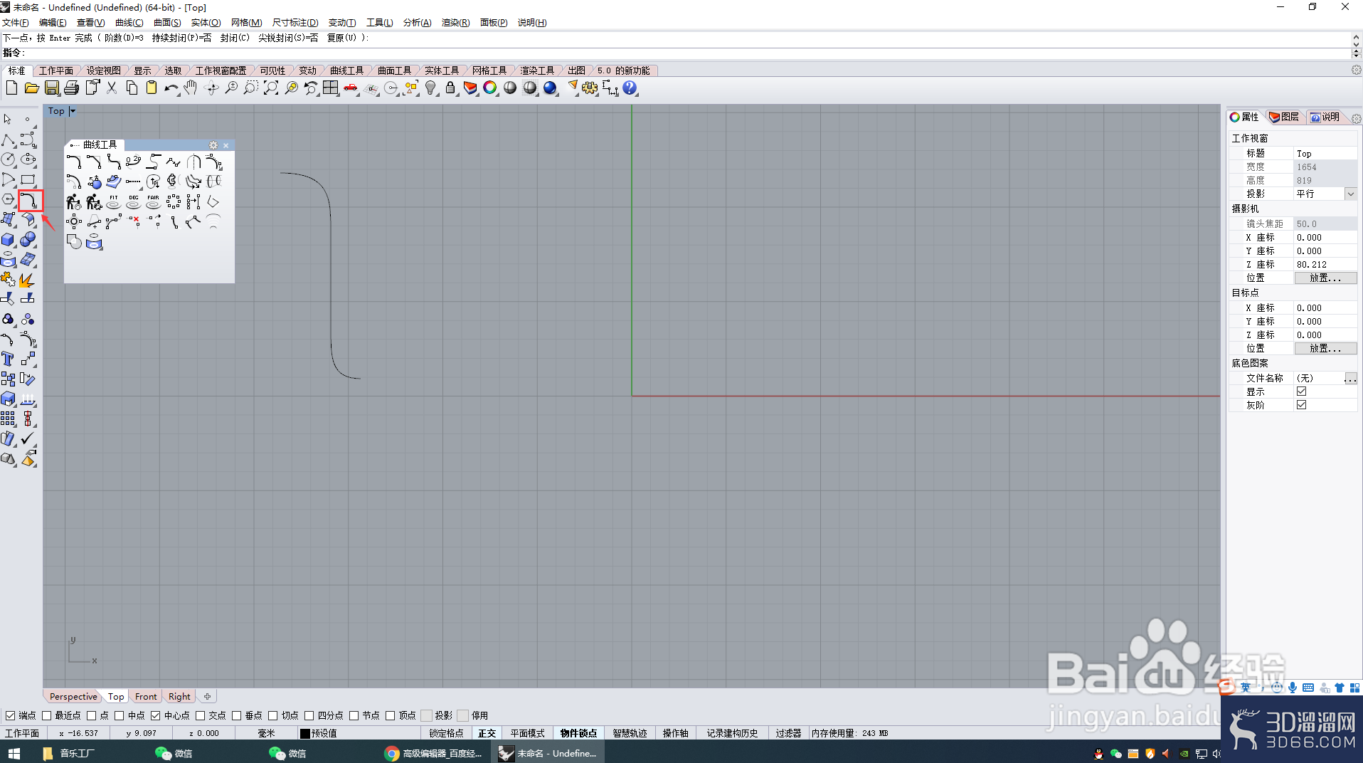
Task: Open file with the folder icon
Action: (x=31, y=88)
